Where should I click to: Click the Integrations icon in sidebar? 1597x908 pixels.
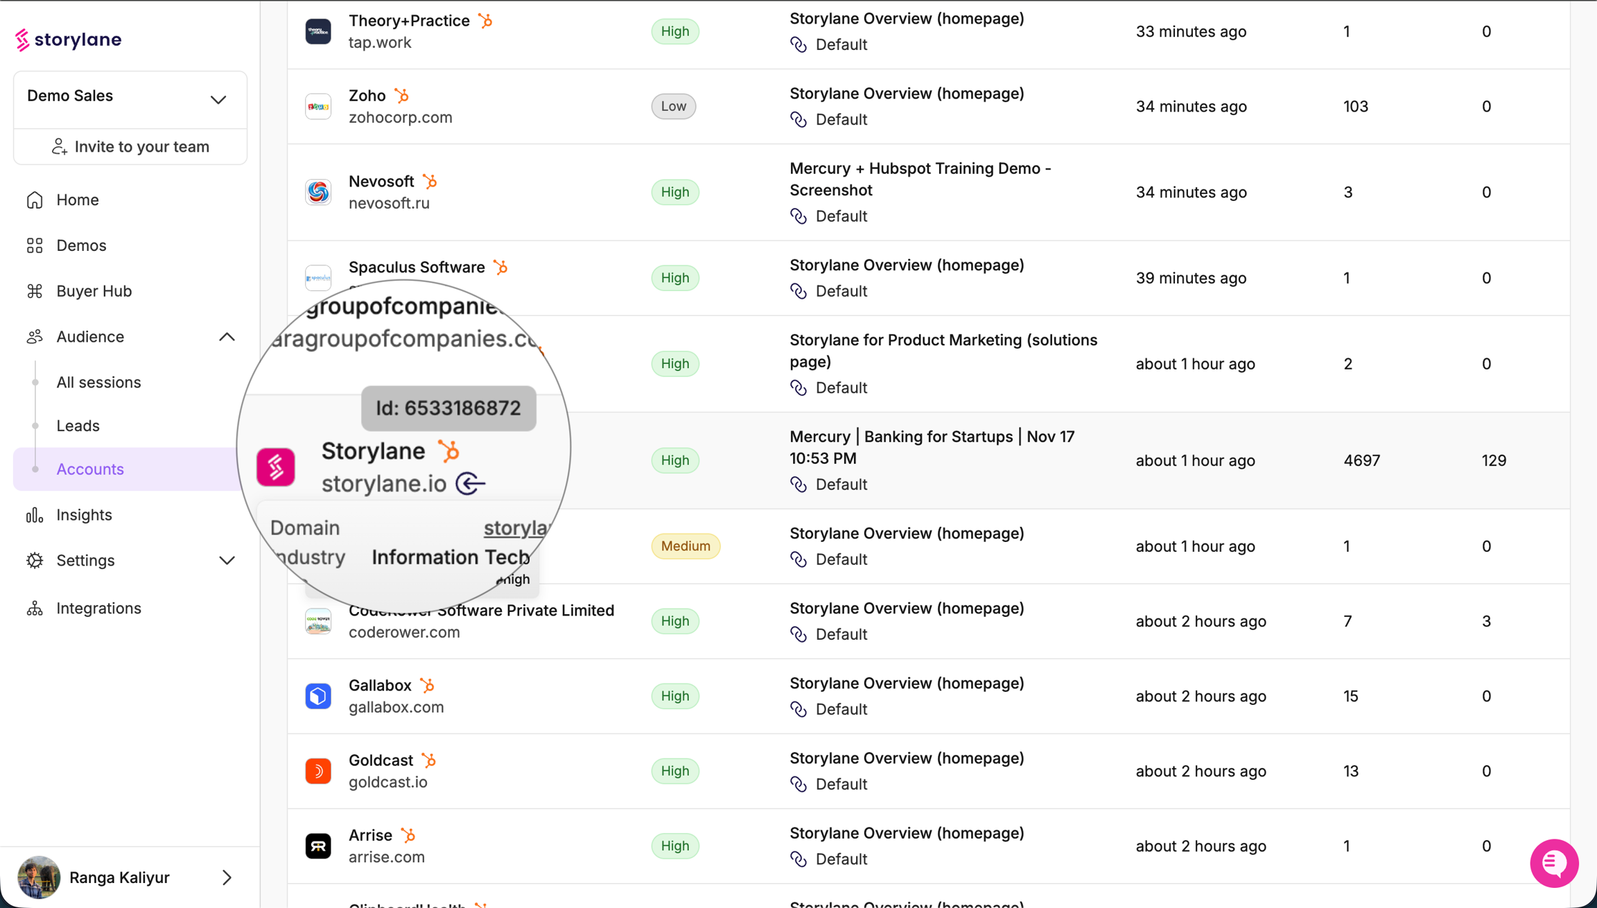click(x=35, y=608)
